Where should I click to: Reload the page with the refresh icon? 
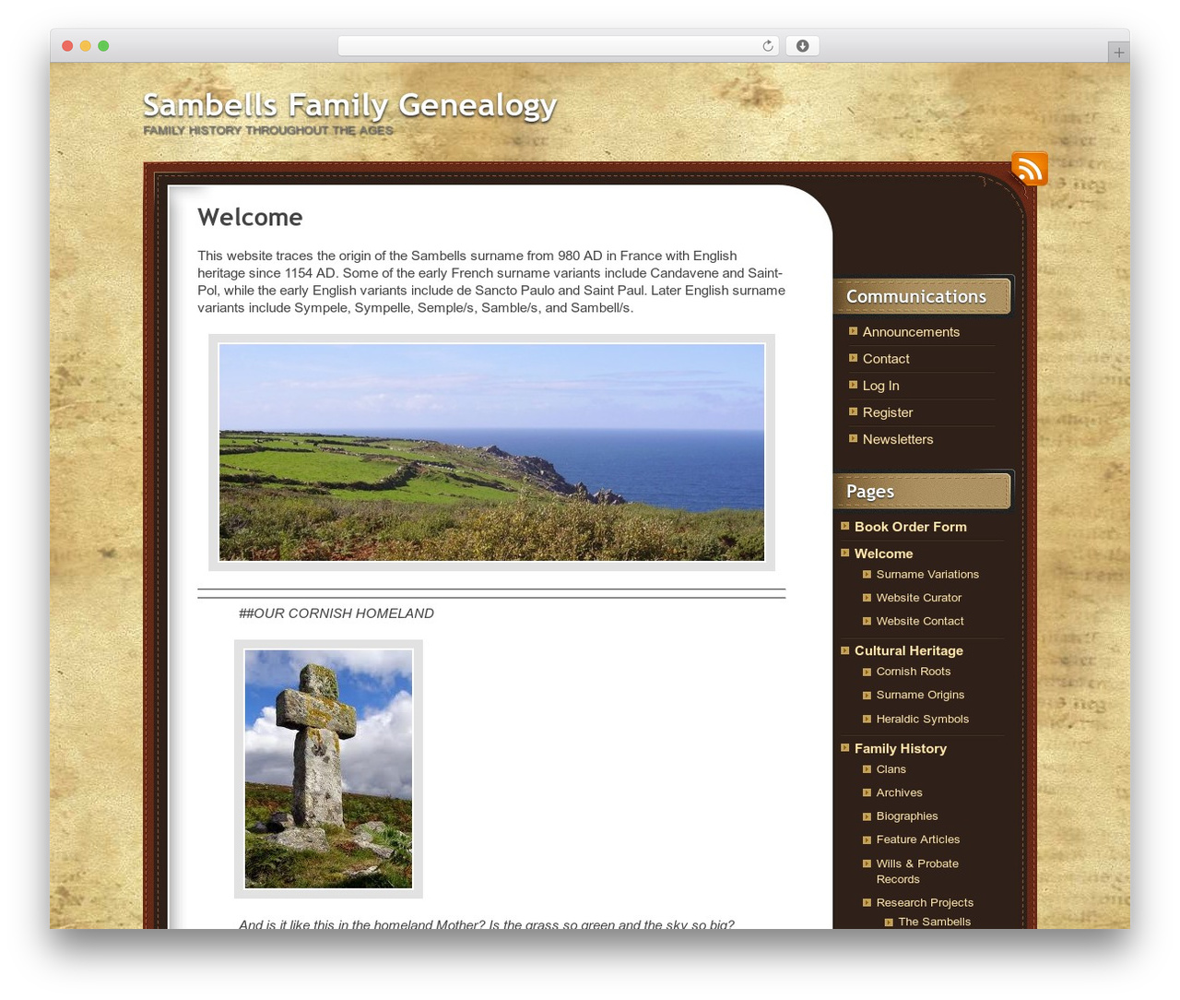767,46
